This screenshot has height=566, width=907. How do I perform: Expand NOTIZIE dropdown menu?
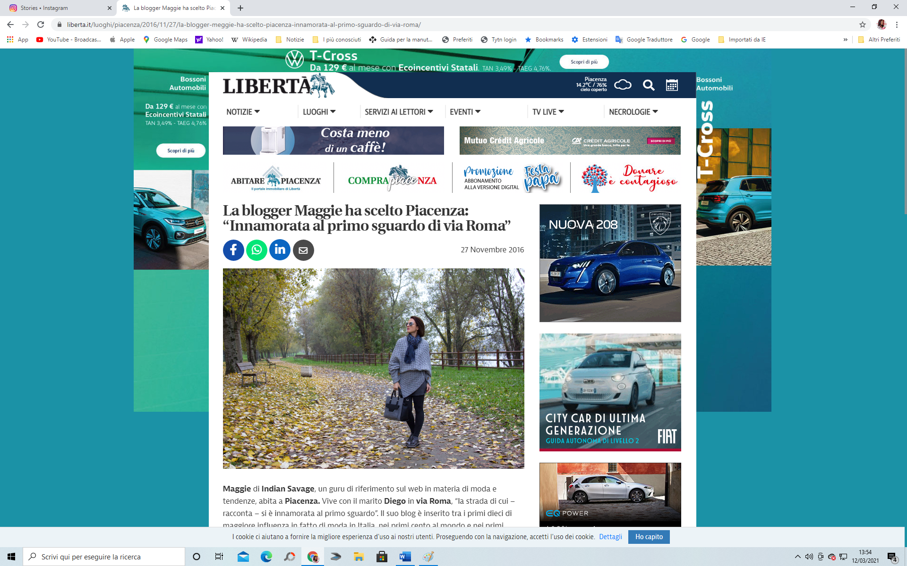[x=243, y=112]
